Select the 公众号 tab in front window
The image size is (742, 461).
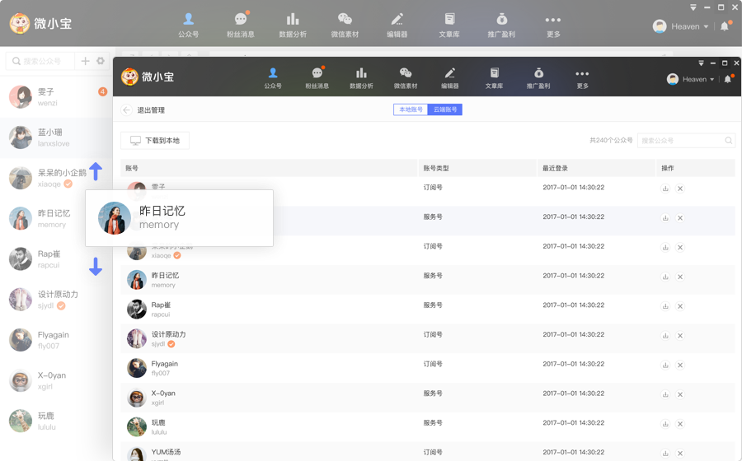click(273, 78)
